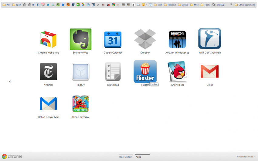Open the NYTimes bookmark in bookmarks bar
Viewport: 258px width, 161px height.
click(x=133, y=5)
